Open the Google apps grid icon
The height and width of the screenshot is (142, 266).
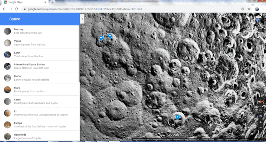click(250, 19)
